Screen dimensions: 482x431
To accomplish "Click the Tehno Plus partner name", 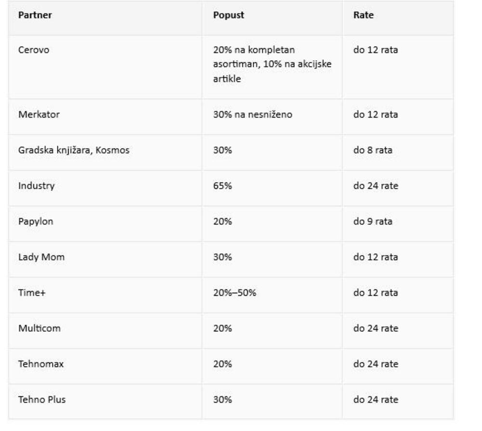I will (x=42, y=400).
